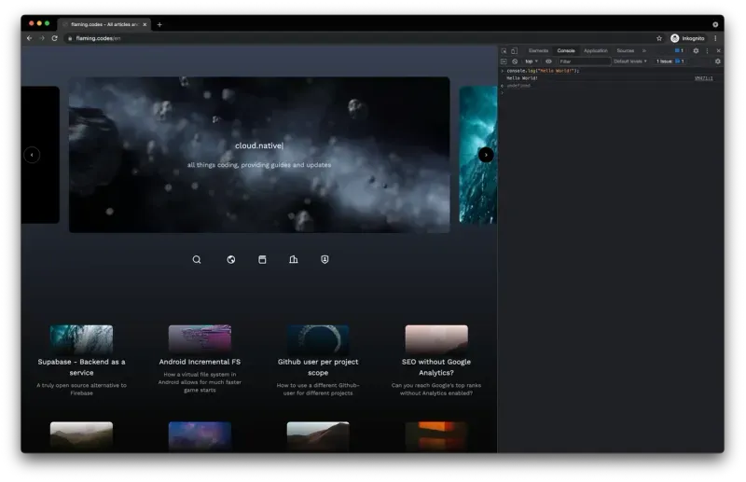Close the DevTools panel
Screen dimensions: 746x482
pos(718,50)
